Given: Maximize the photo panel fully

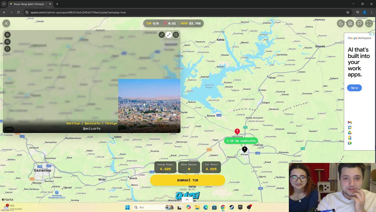Looking at the screenshot, I should (x=176, y=35).
